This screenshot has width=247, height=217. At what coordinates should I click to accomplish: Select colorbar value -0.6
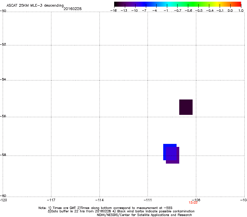coord(188,11)
